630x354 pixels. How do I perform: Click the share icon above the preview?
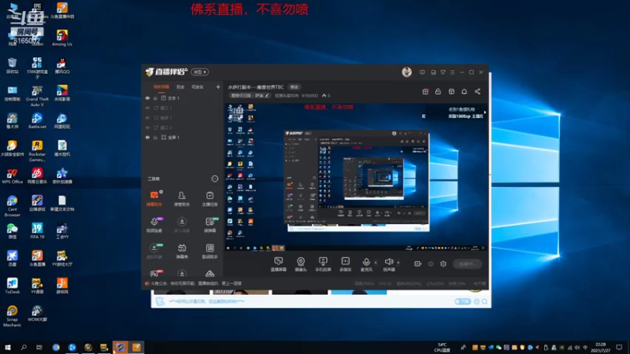point(477,91)
